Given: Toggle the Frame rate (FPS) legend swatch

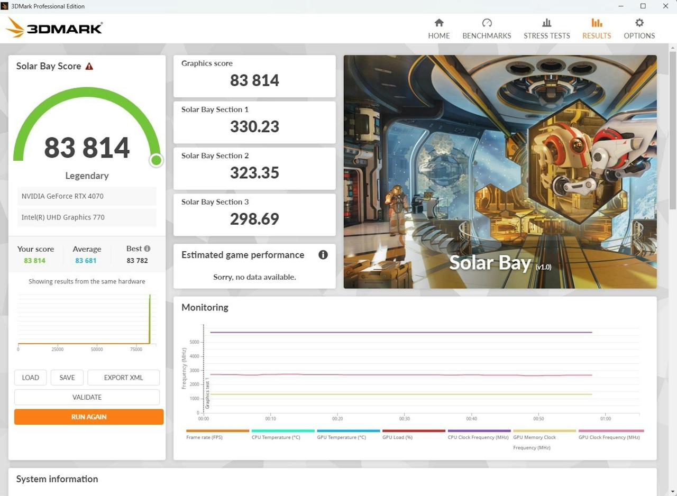Looking at the screenshot, I should (217, 431).
